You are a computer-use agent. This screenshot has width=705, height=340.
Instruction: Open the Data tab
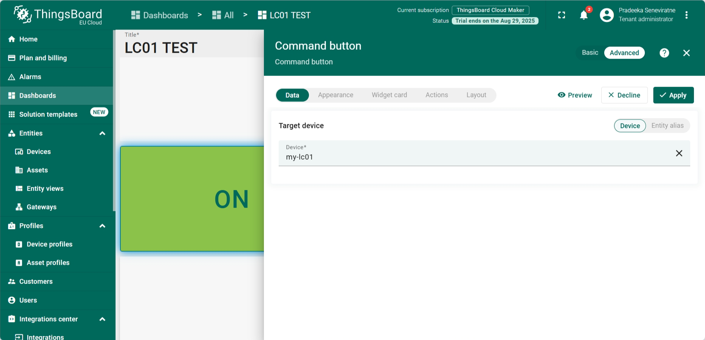click(x=292, y=95)
